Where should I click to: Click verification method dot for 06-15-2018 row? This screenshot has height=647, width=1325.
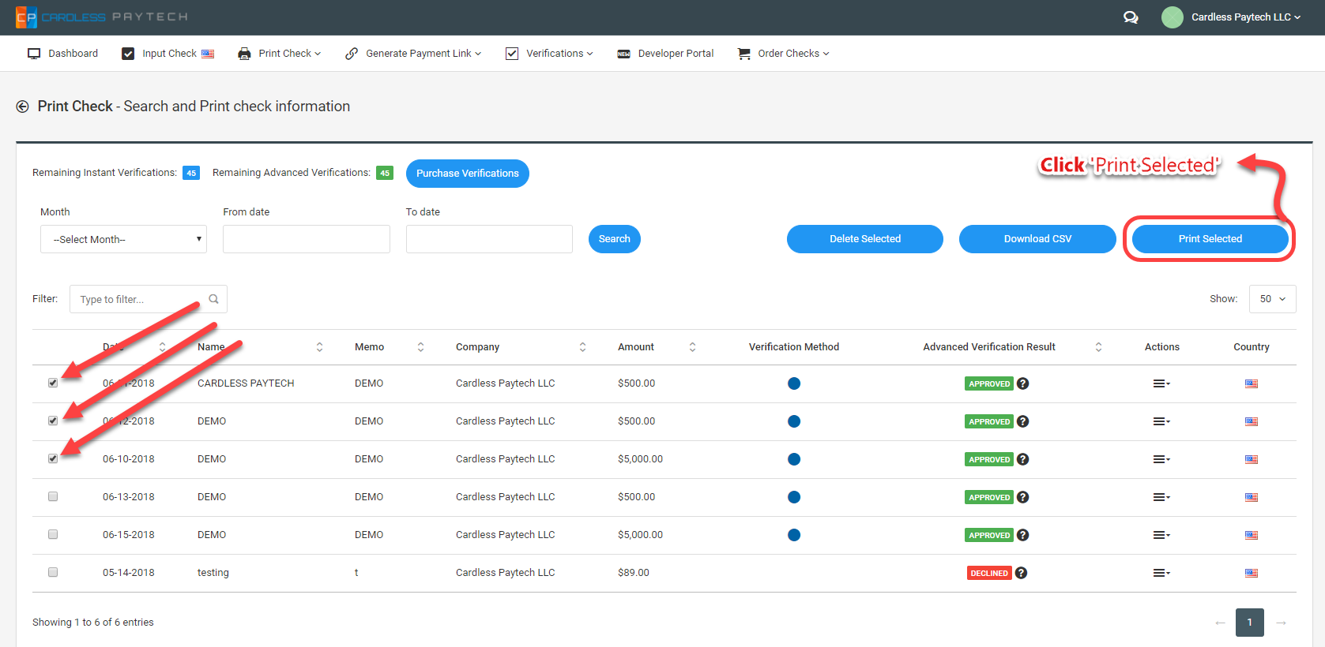794,535
